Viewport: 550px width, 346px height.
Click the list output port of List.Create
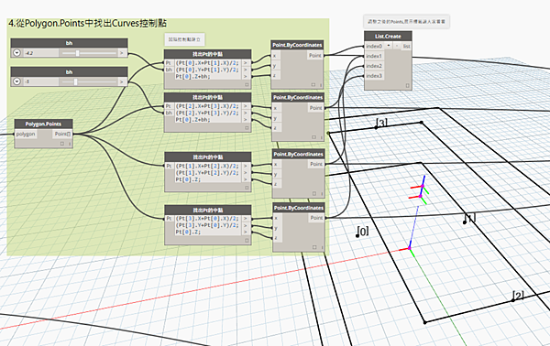click(406, 47)
